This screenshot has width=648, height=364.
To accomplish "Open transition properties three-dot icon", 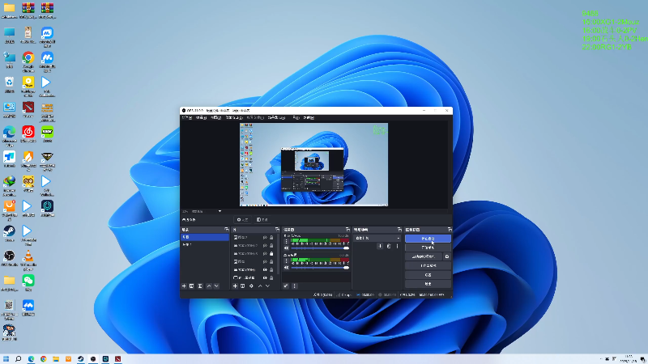I will click(x=397, y=246).
